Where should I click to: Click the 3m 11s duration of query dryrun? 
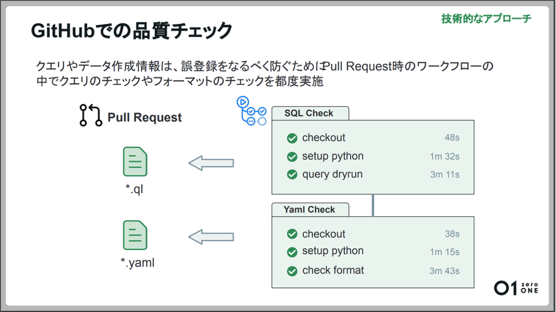[445, 175]
